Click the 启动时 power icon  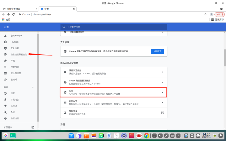[5, 80]
